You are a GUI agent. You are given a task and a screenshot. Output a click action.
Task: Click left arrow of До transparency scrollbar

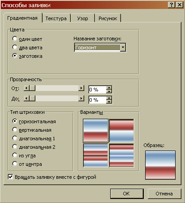26,99
